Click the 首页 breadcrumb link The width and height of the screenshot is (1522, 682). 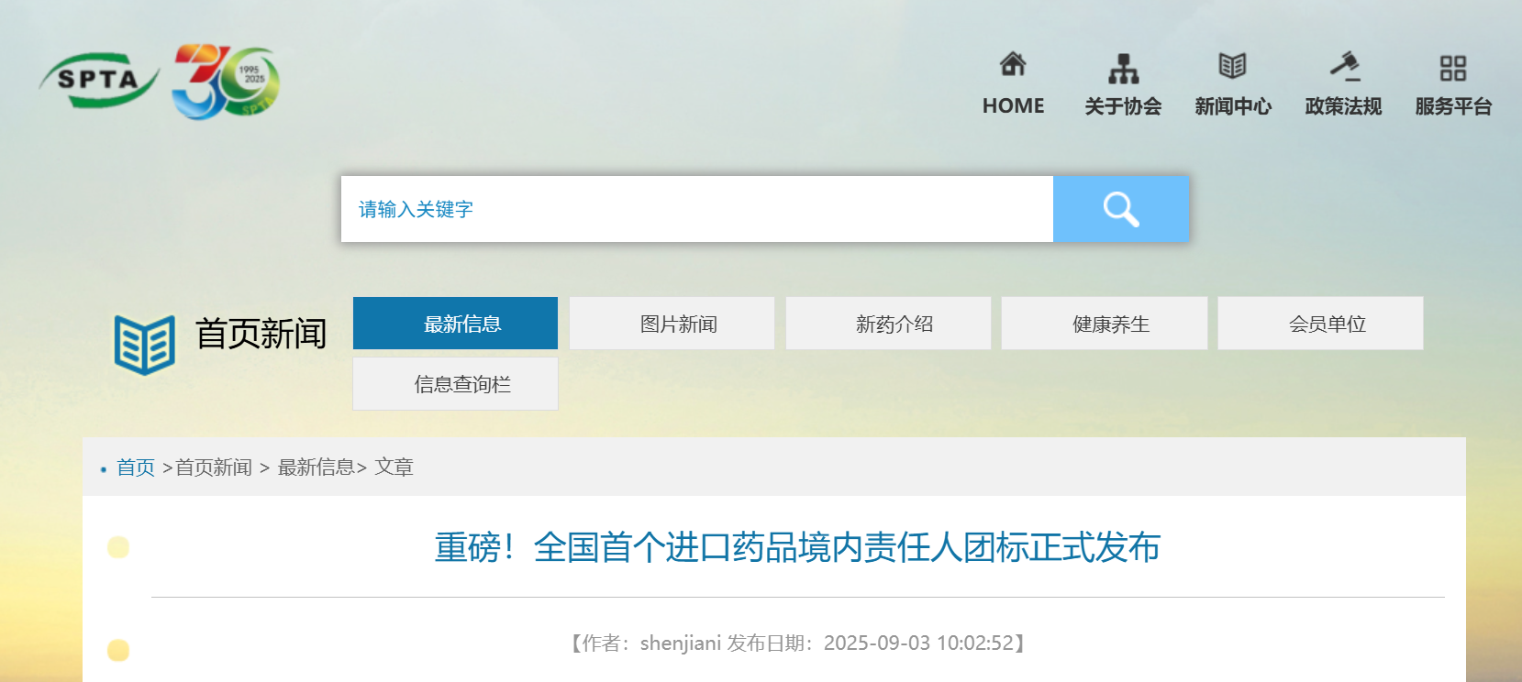(136, 467)
